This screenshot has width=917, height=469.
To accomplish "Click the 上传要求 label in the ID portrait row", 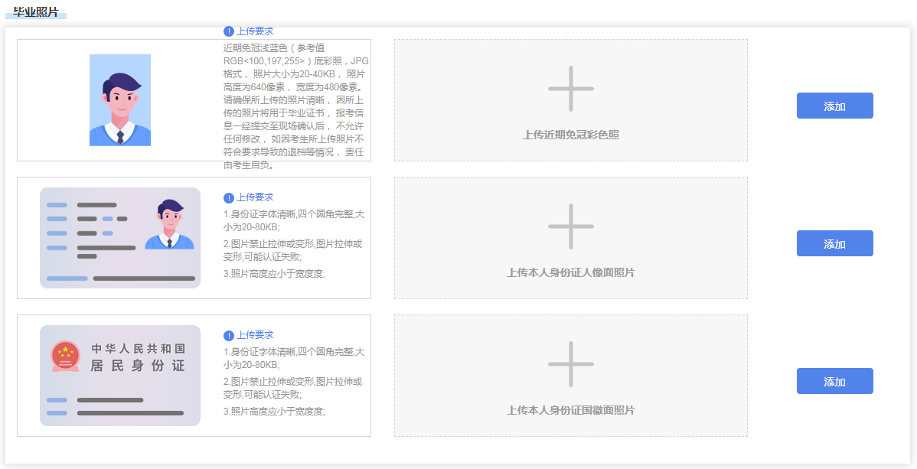I will (x=255, y=197).
